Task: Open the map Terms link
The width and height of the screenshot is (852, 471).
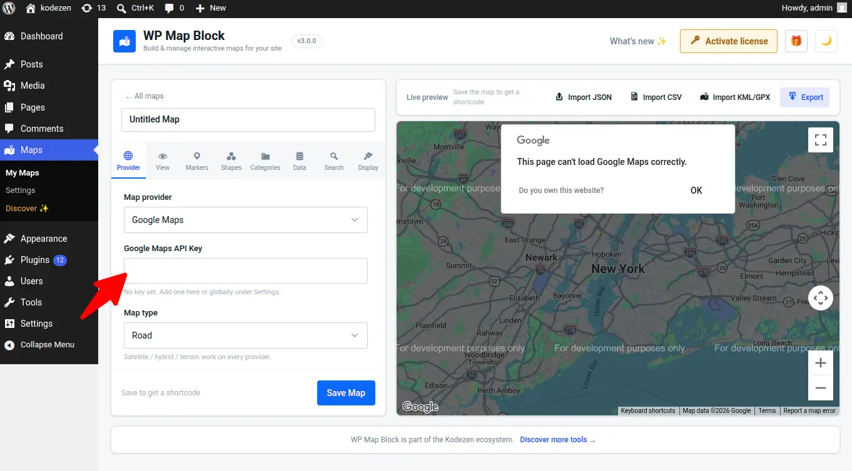Action: point(767,411)
